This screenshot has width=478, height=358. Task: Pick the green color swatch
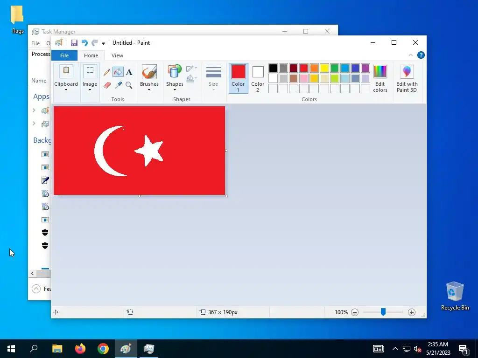[x=335, y=68]
